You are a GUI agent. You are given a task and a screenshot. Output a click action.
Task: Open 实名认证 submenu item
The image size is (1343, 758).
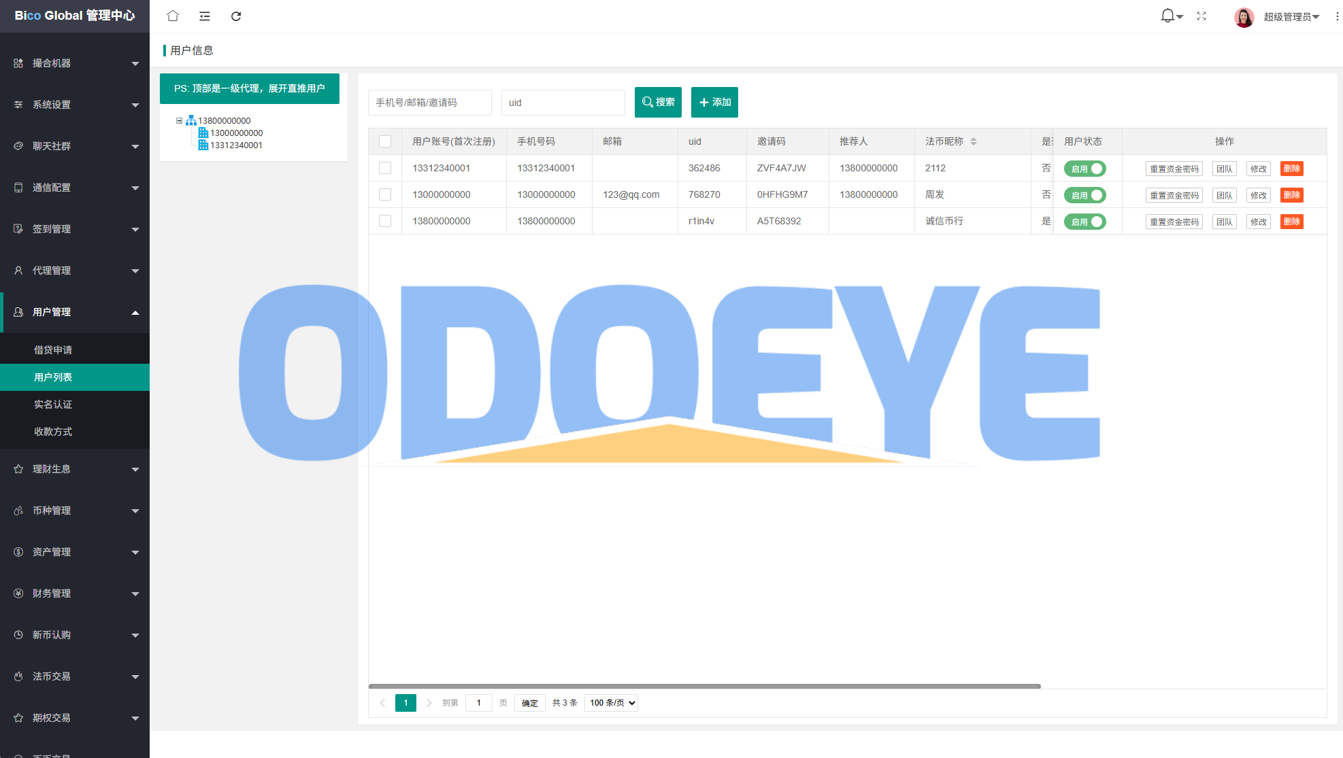53,404
